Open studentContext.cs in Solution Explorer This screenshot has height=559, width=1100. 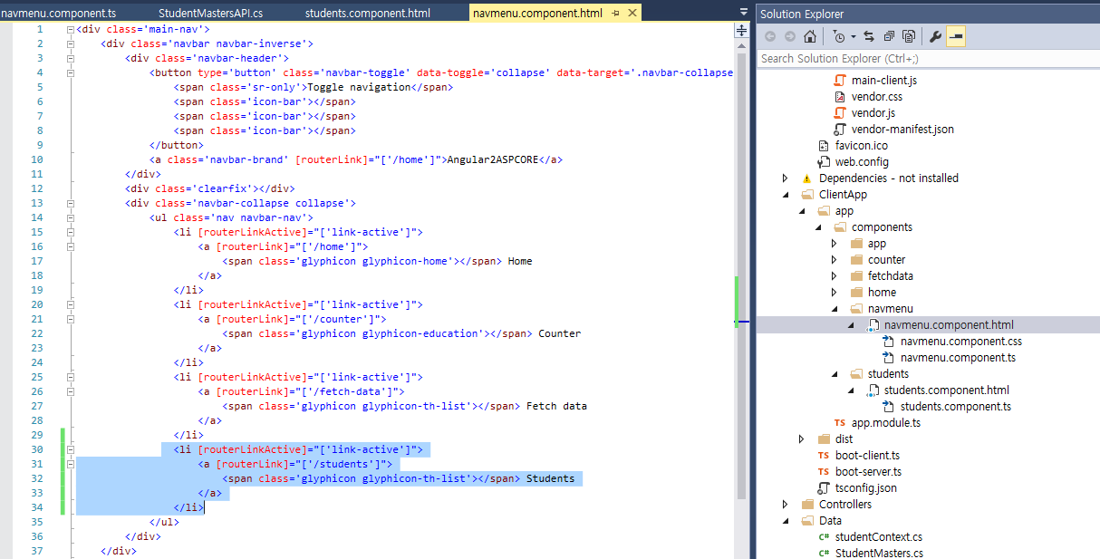pyautogui.click(x=879, y=537)
